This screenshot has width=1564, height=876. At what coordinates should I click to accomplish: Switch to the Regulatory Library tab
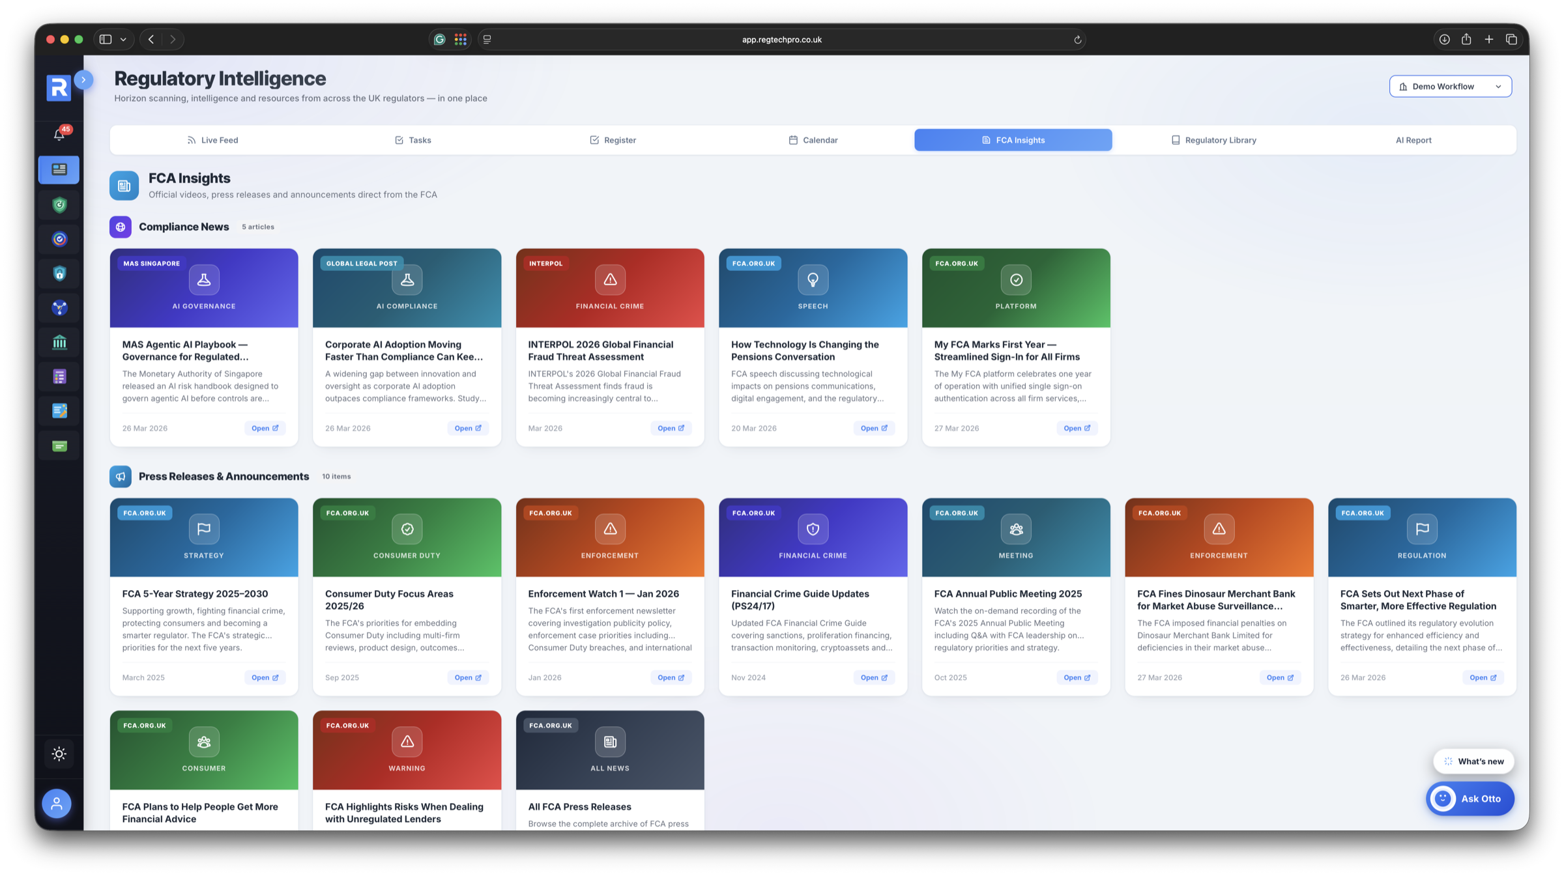click(x=1213, y=140)
